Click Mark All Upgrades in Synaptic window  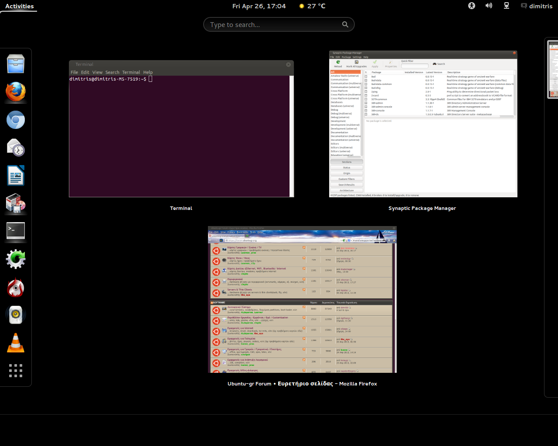point(357,64)
